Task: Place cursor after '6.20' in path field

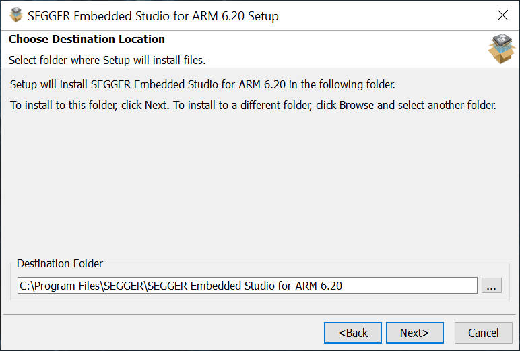Action: [343, 286]
